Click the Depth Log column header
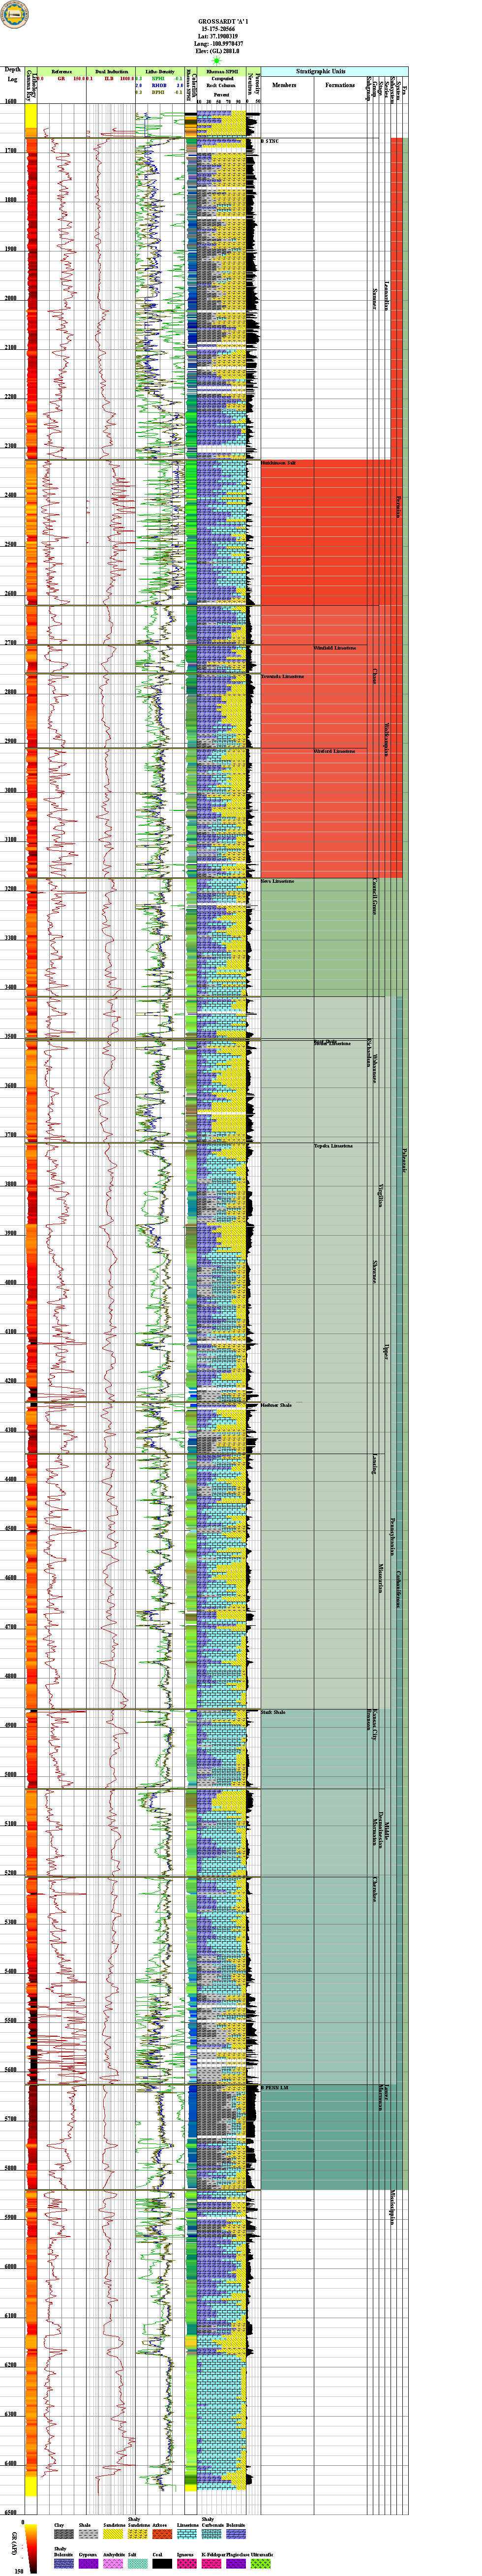Viewport: 482px width, 2576px height. coord(12,74)
